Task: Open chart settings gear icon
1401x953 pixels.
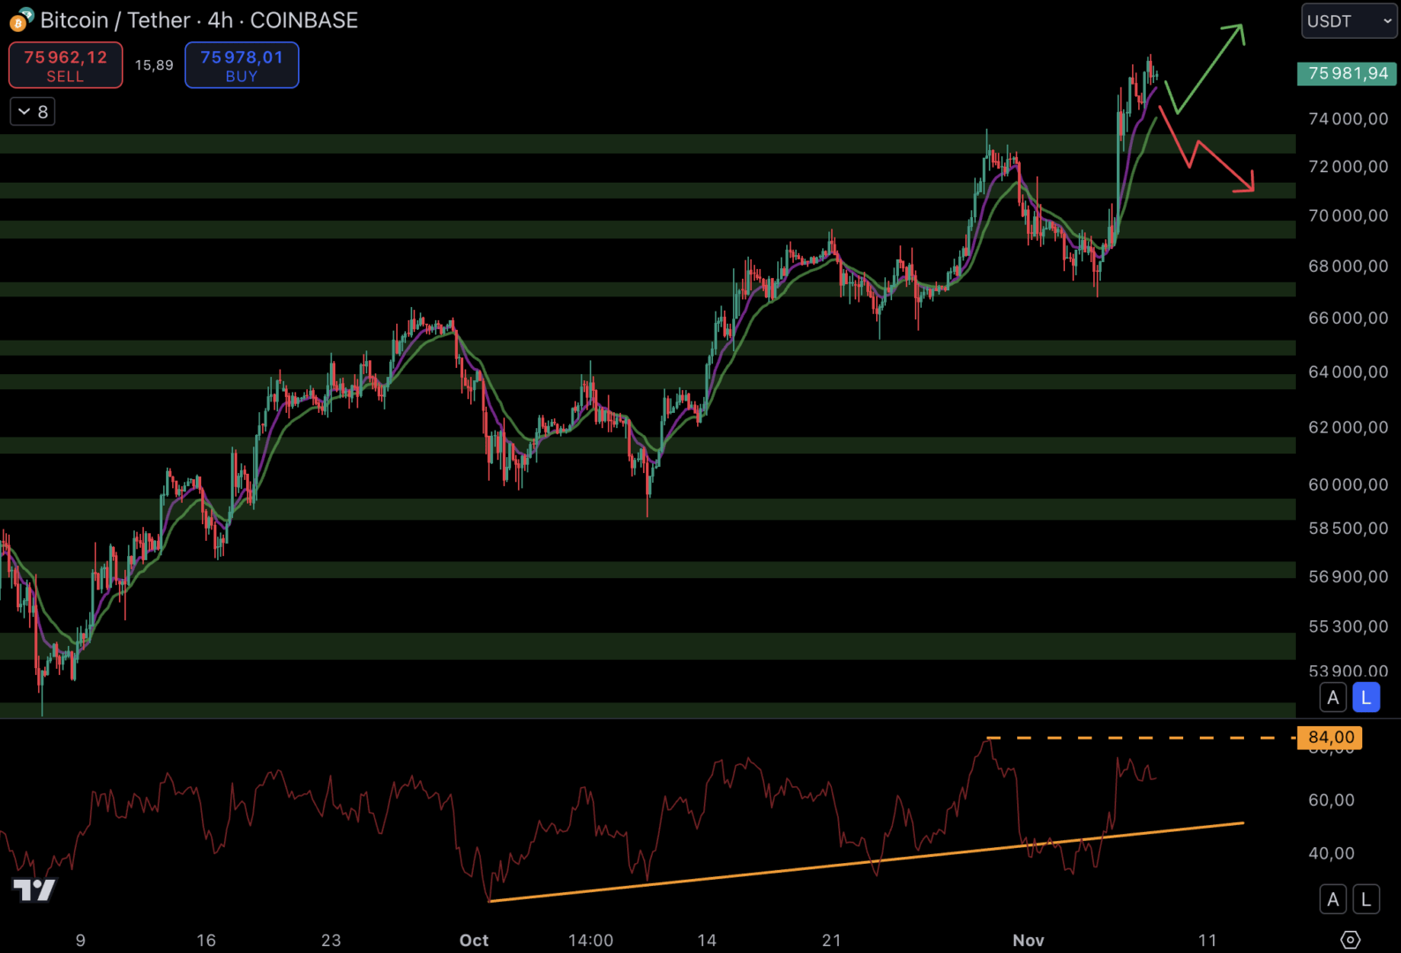Action: pos(1350,940)
